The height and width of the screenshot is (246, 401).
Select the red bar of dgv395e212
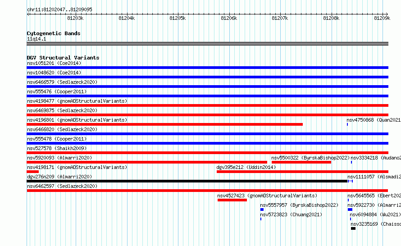pos(302,172)
